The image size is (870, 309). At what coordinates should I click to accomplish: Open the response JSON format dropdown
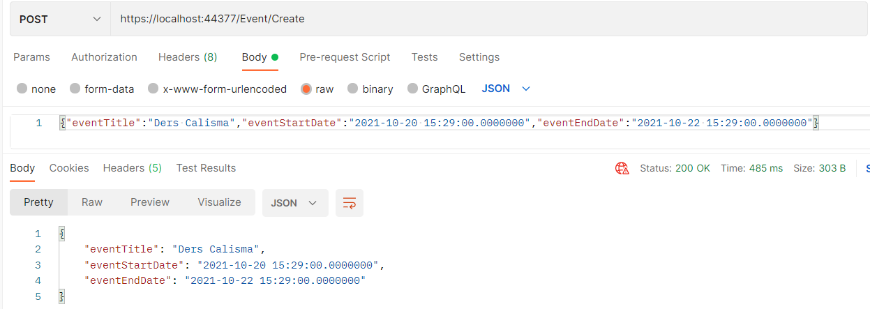(295, 203)
